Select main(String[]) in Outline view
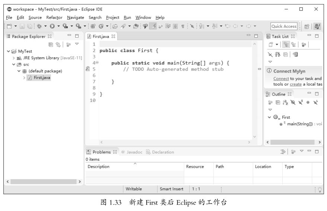 (x=300, y=124)
